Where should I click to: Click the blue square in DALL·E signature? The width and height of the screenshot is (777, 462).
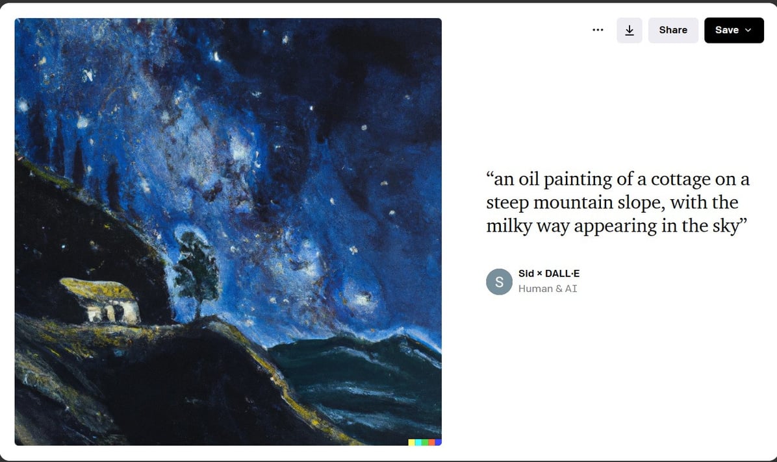pyautogui.click(x=438, y=443)
